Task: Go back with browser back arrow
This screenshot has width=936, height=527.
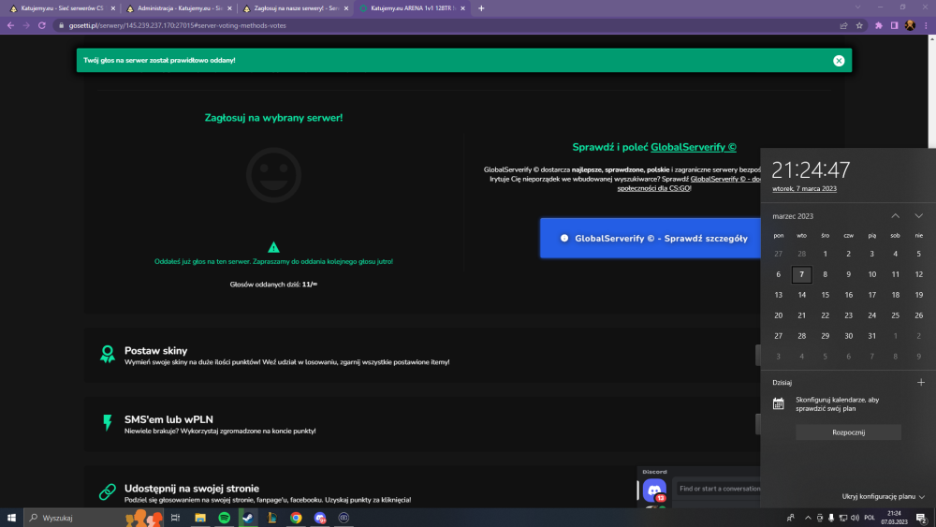Action: click(10, 25)
